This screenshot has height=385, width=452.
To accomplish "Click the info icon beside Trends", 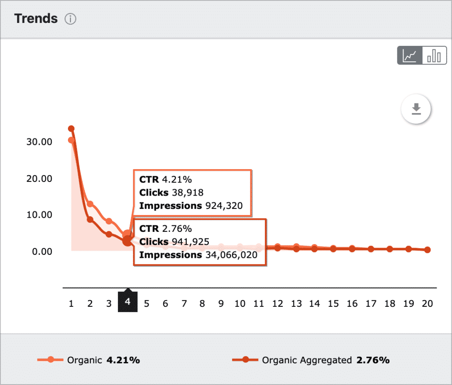I will [x=70, y=19].
